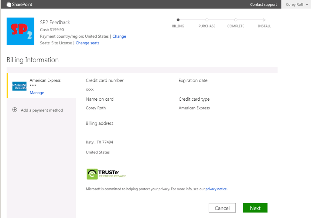Click the Cost: $199.90 text

click(52, 30)
